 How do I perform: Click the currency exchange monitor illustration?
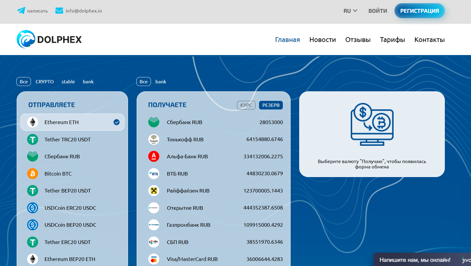click(372, 124)
